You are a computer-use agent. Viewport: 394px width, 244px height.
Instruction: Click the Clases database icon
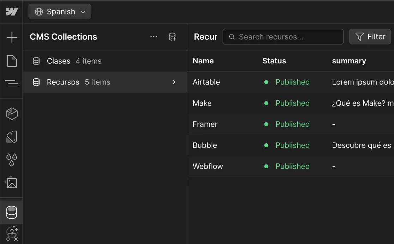tap(36, 61)
